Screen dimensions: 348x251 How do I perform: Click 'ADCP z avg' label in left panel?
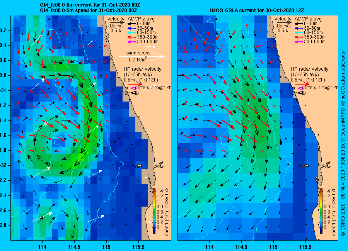pyautogui.click(x=141, y=19)
